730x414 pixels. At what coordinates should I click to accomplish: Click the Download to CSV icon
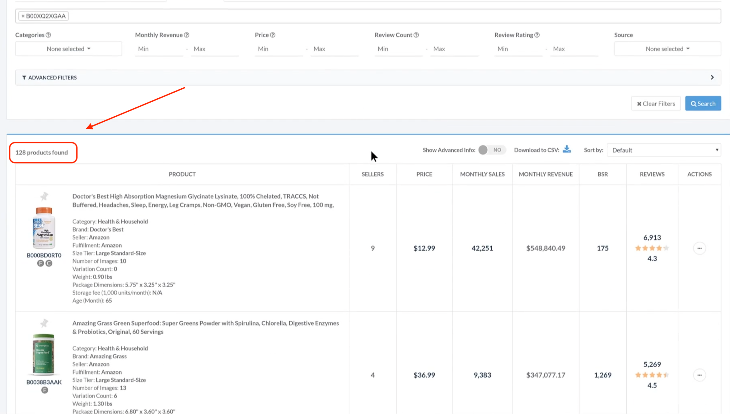[x=567, y=149]
